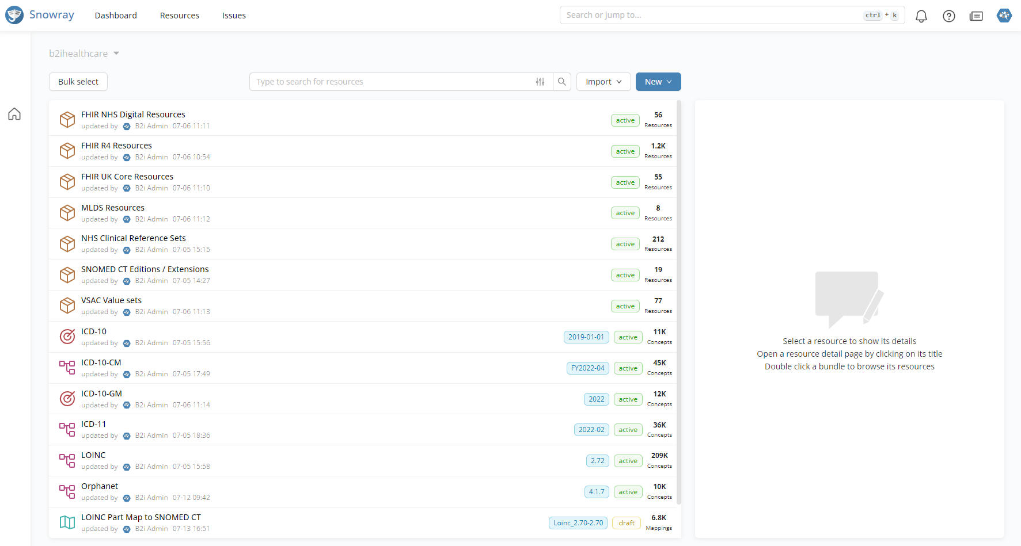Expand the b2ihealthcare workspace dropdown

(x=84, y=54)
